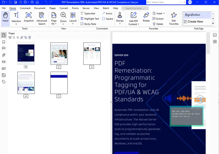Switch to the Batch tab
The image size is (219, 154).
(x=106, y=8)
